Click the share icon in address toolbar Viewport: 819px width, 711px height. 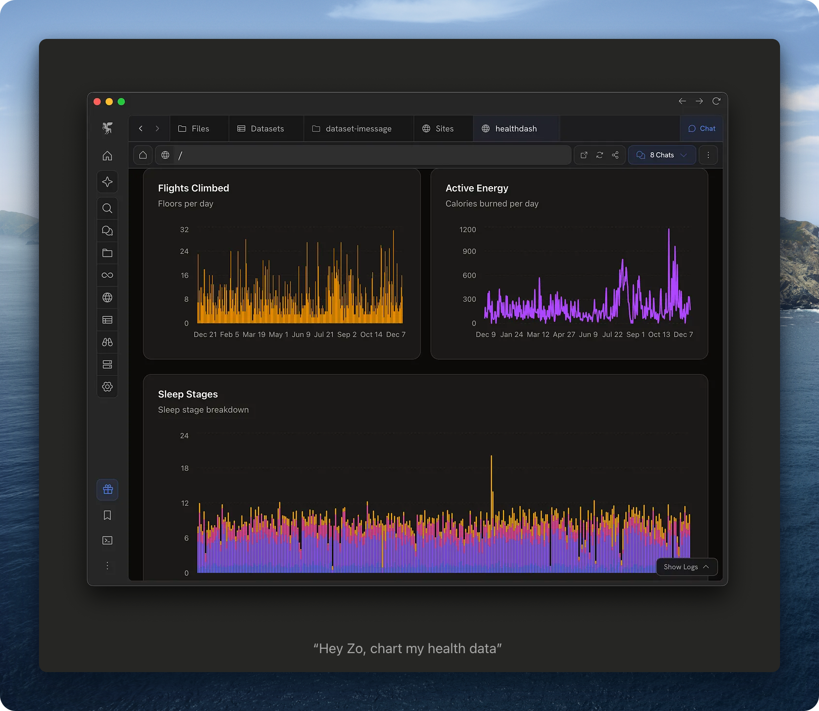coord(615,155)
